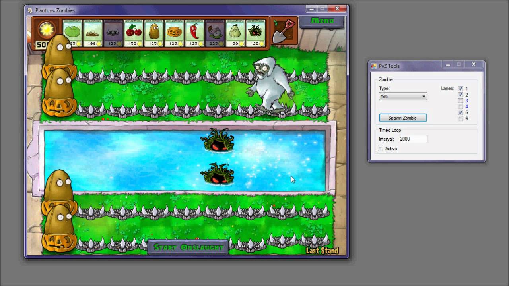Click the Plants vs. Zombies window title icon
This screenshot has height=286, width=509.
[x=30, y=10]
